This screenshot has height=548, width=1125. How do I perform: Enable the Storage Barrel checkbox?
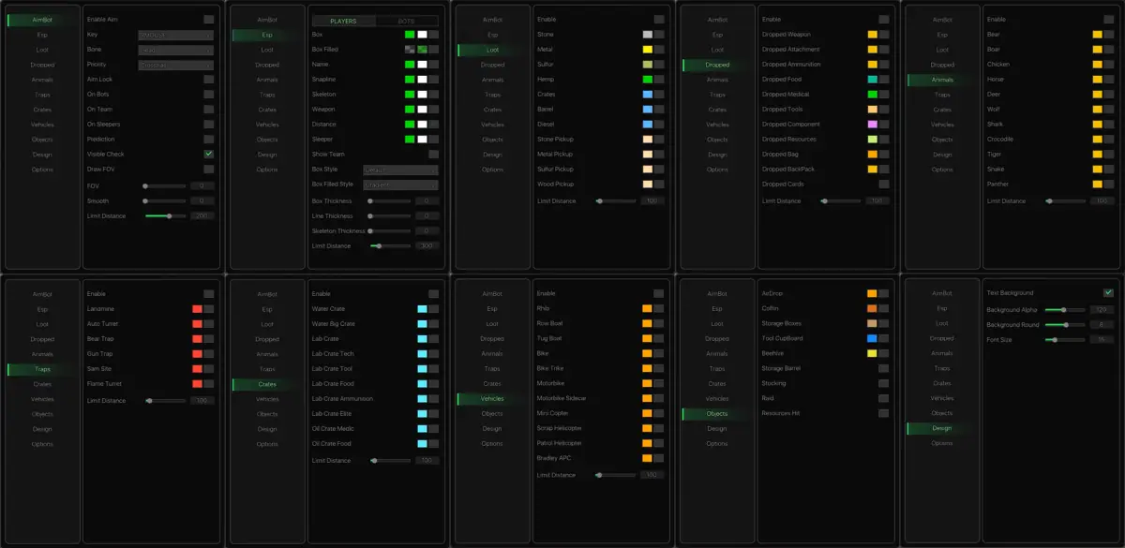883,368
